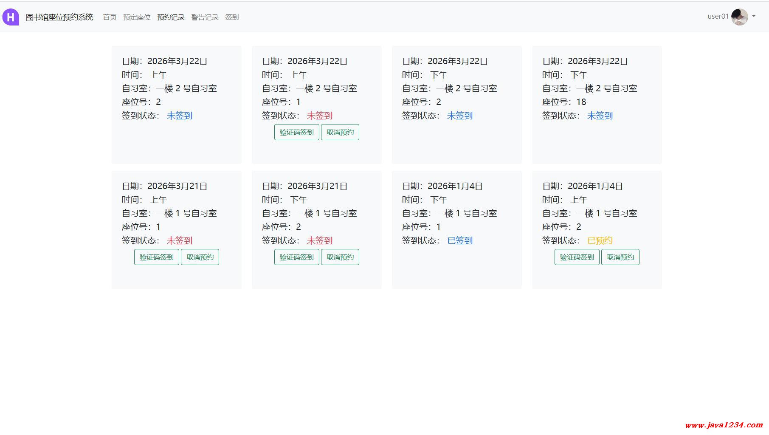The height and width of the screenshot is (435, 769).
Task: Click 验证码签到 for January 4 morning seat 2
Action: tap(577, 257)
